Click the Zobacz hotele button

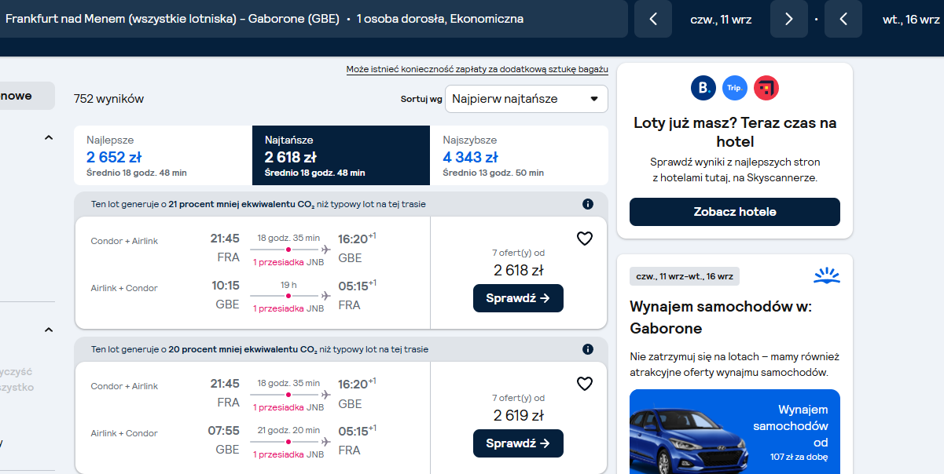(x=735, y=212)
